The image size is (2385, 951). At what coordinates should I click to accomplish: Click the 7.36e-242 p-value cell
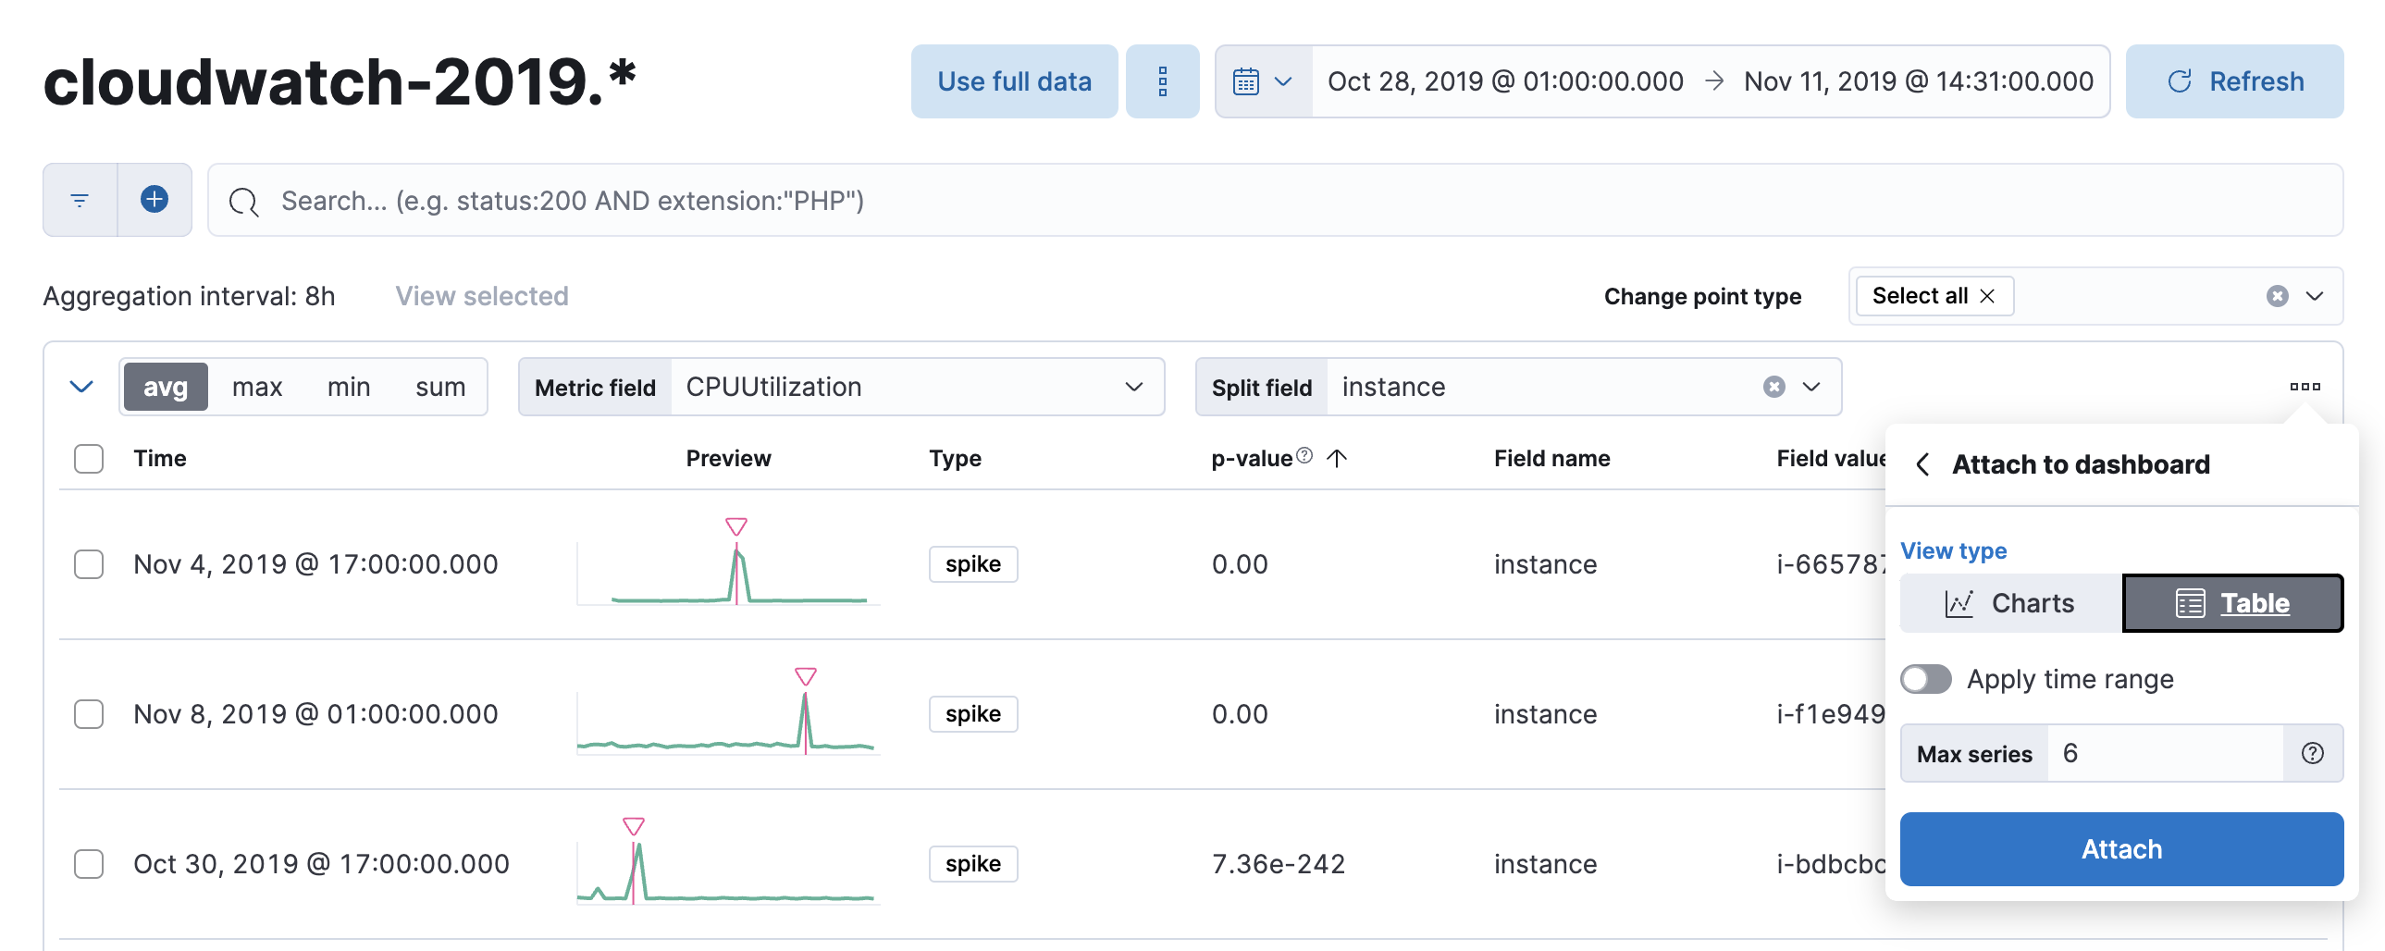(x=1278, y=864)
